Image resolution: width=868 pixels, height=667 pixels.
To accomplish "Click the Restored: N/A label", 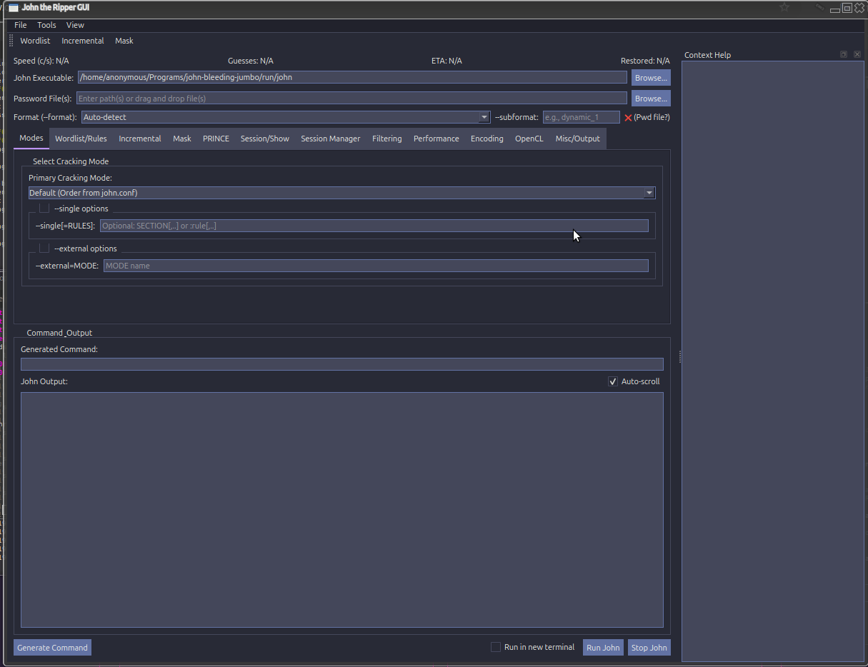I will [x=645, y=61].
